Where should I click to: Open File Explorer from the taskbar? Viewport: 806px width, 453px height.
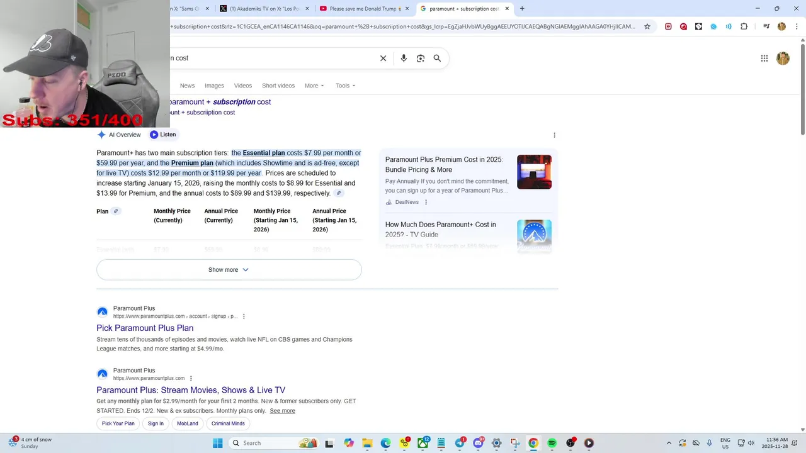[x=367, y=443]
